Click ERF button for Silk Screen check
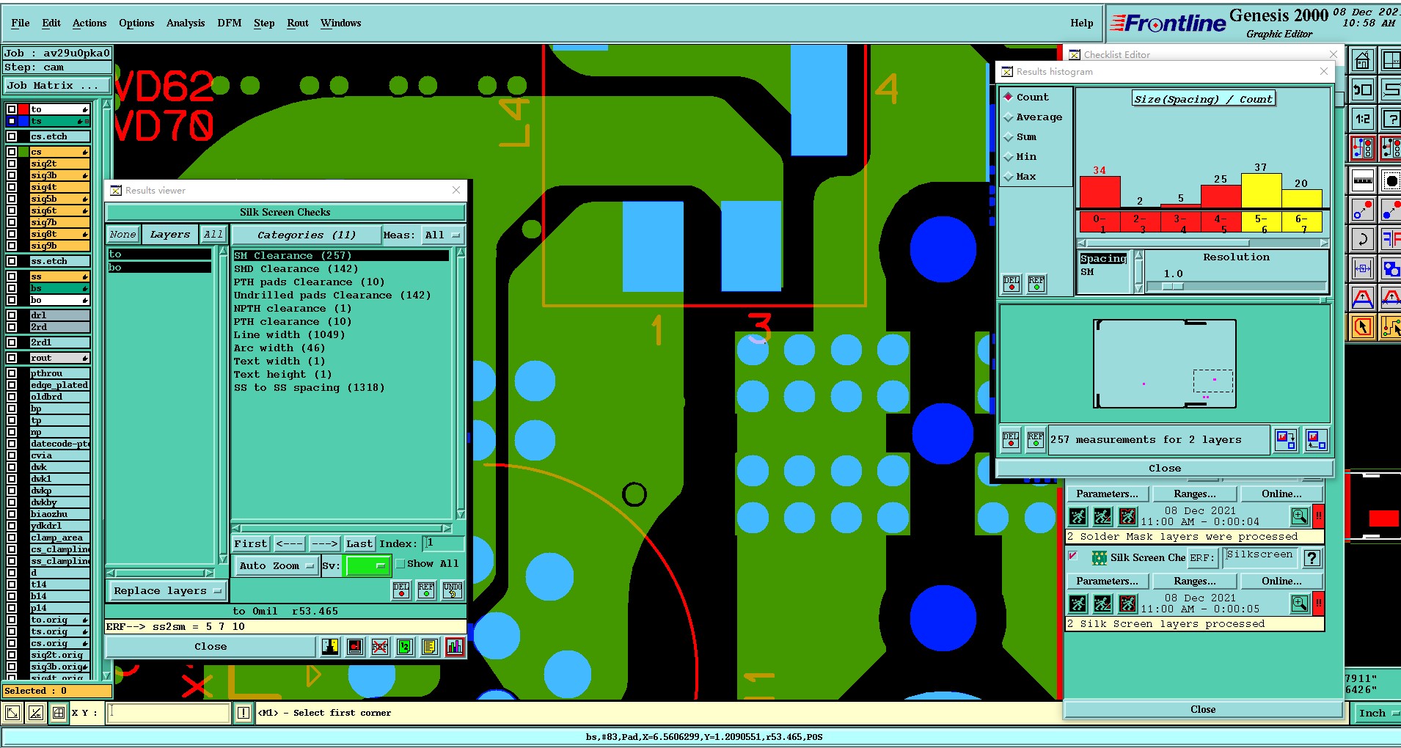The height and width of the screenshot is (748, 1401). click(1201, 558)
